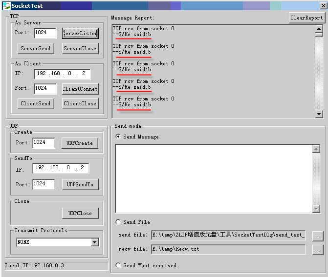
Task: Click the TCP server Port input field
Action: (45, 34)
